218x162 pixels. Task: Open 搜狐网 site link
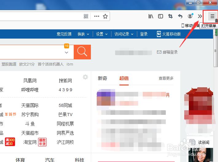(x=65, y=81)
